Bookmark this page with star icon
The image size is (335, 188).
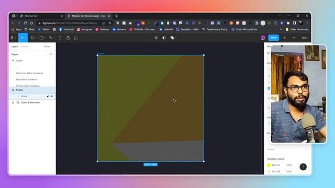click(x=110, y=23)
